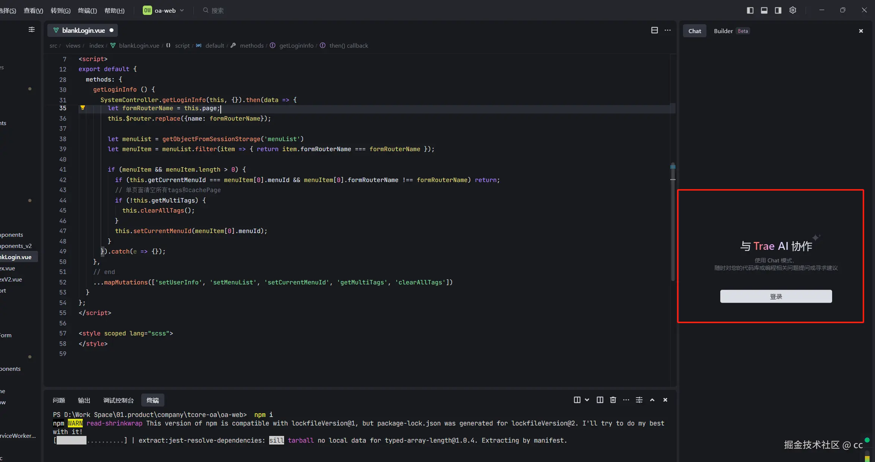The width and height of the screenshot is (875, 462).
Task: Open editor more actions ellipsis menu
Action: pos(668,30)
